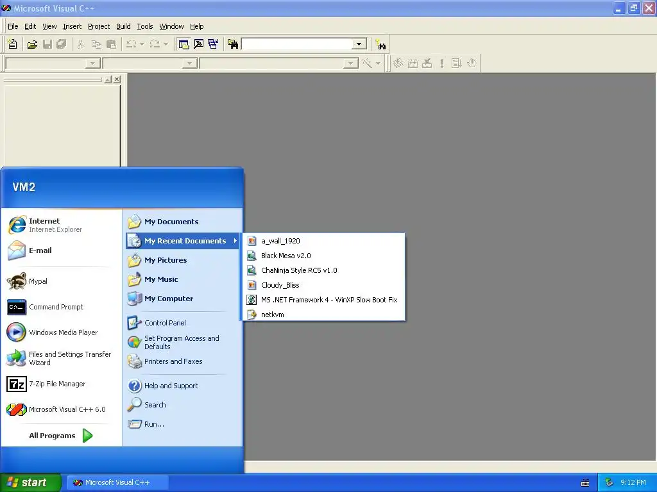Click the Save All toolbar icon
Viewport: 657px width, 492px height.
(x=62, y=44)
